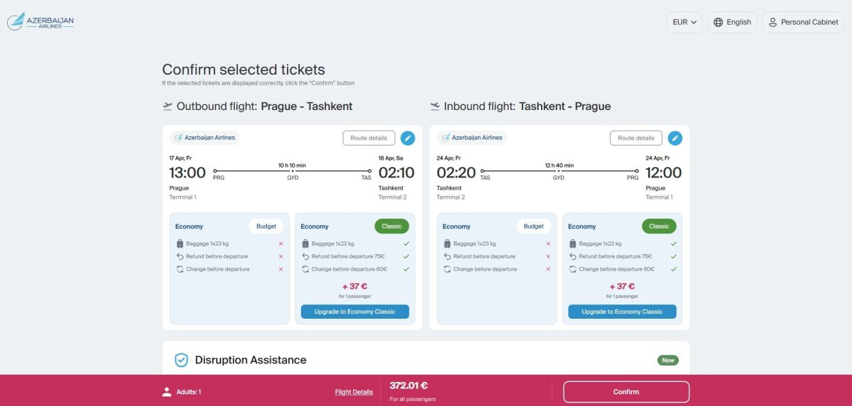Open the English language selector
The width and height of the screenshot is (852, 406).
(732, 22)
